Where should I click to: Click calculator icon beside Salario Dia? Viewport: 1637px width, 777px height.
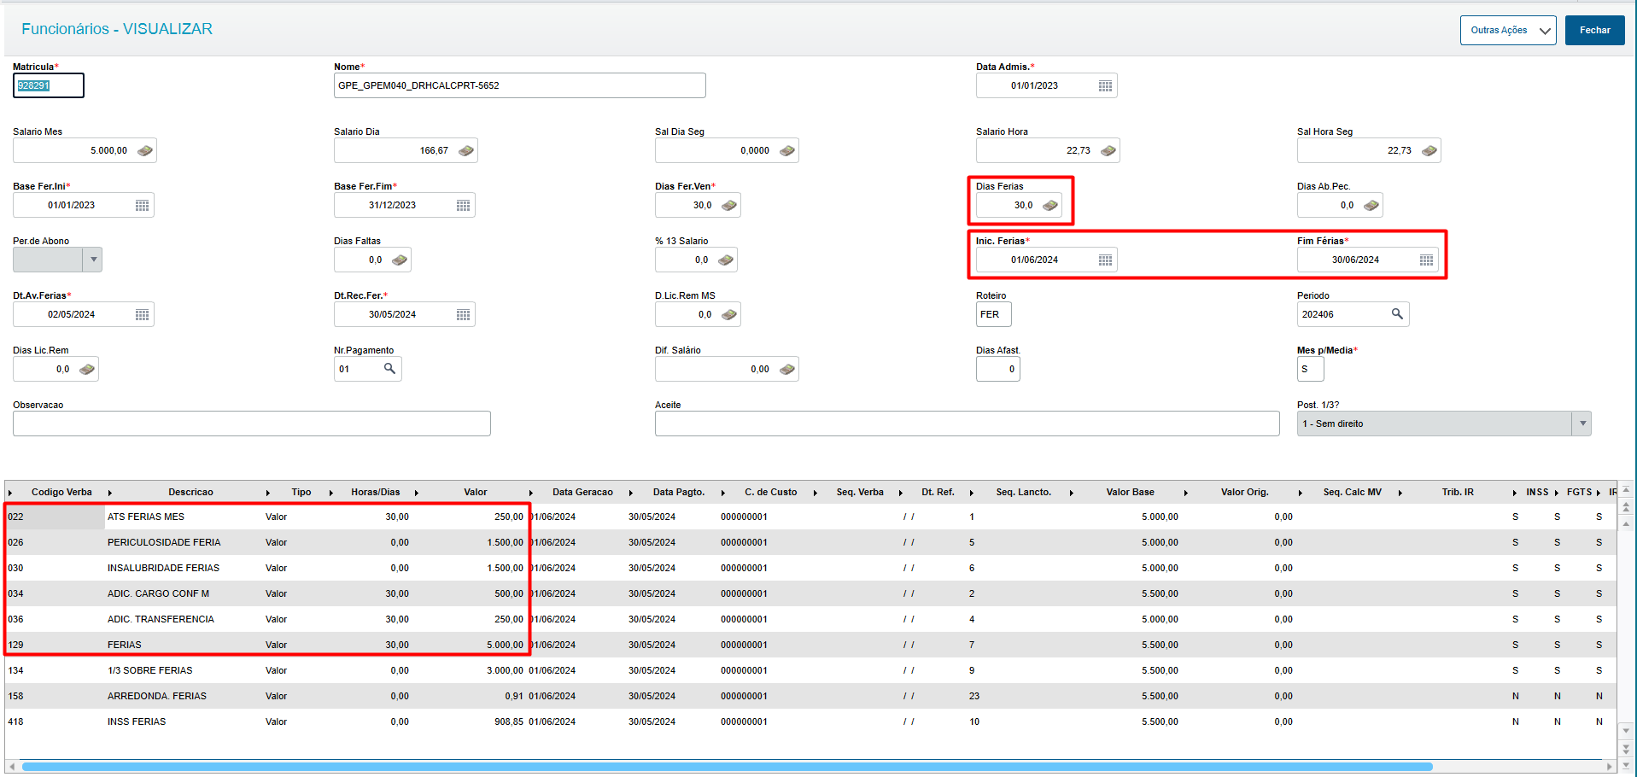coord(466,150)
